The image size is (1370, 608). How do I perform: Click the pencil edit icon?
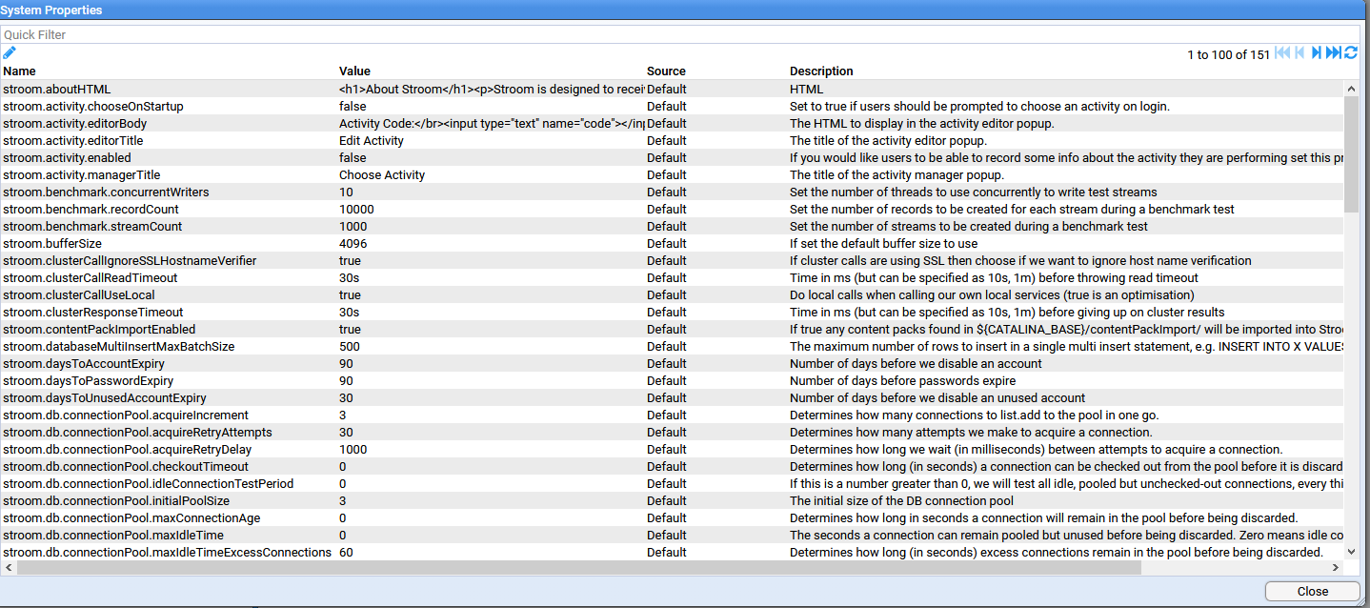10,52
